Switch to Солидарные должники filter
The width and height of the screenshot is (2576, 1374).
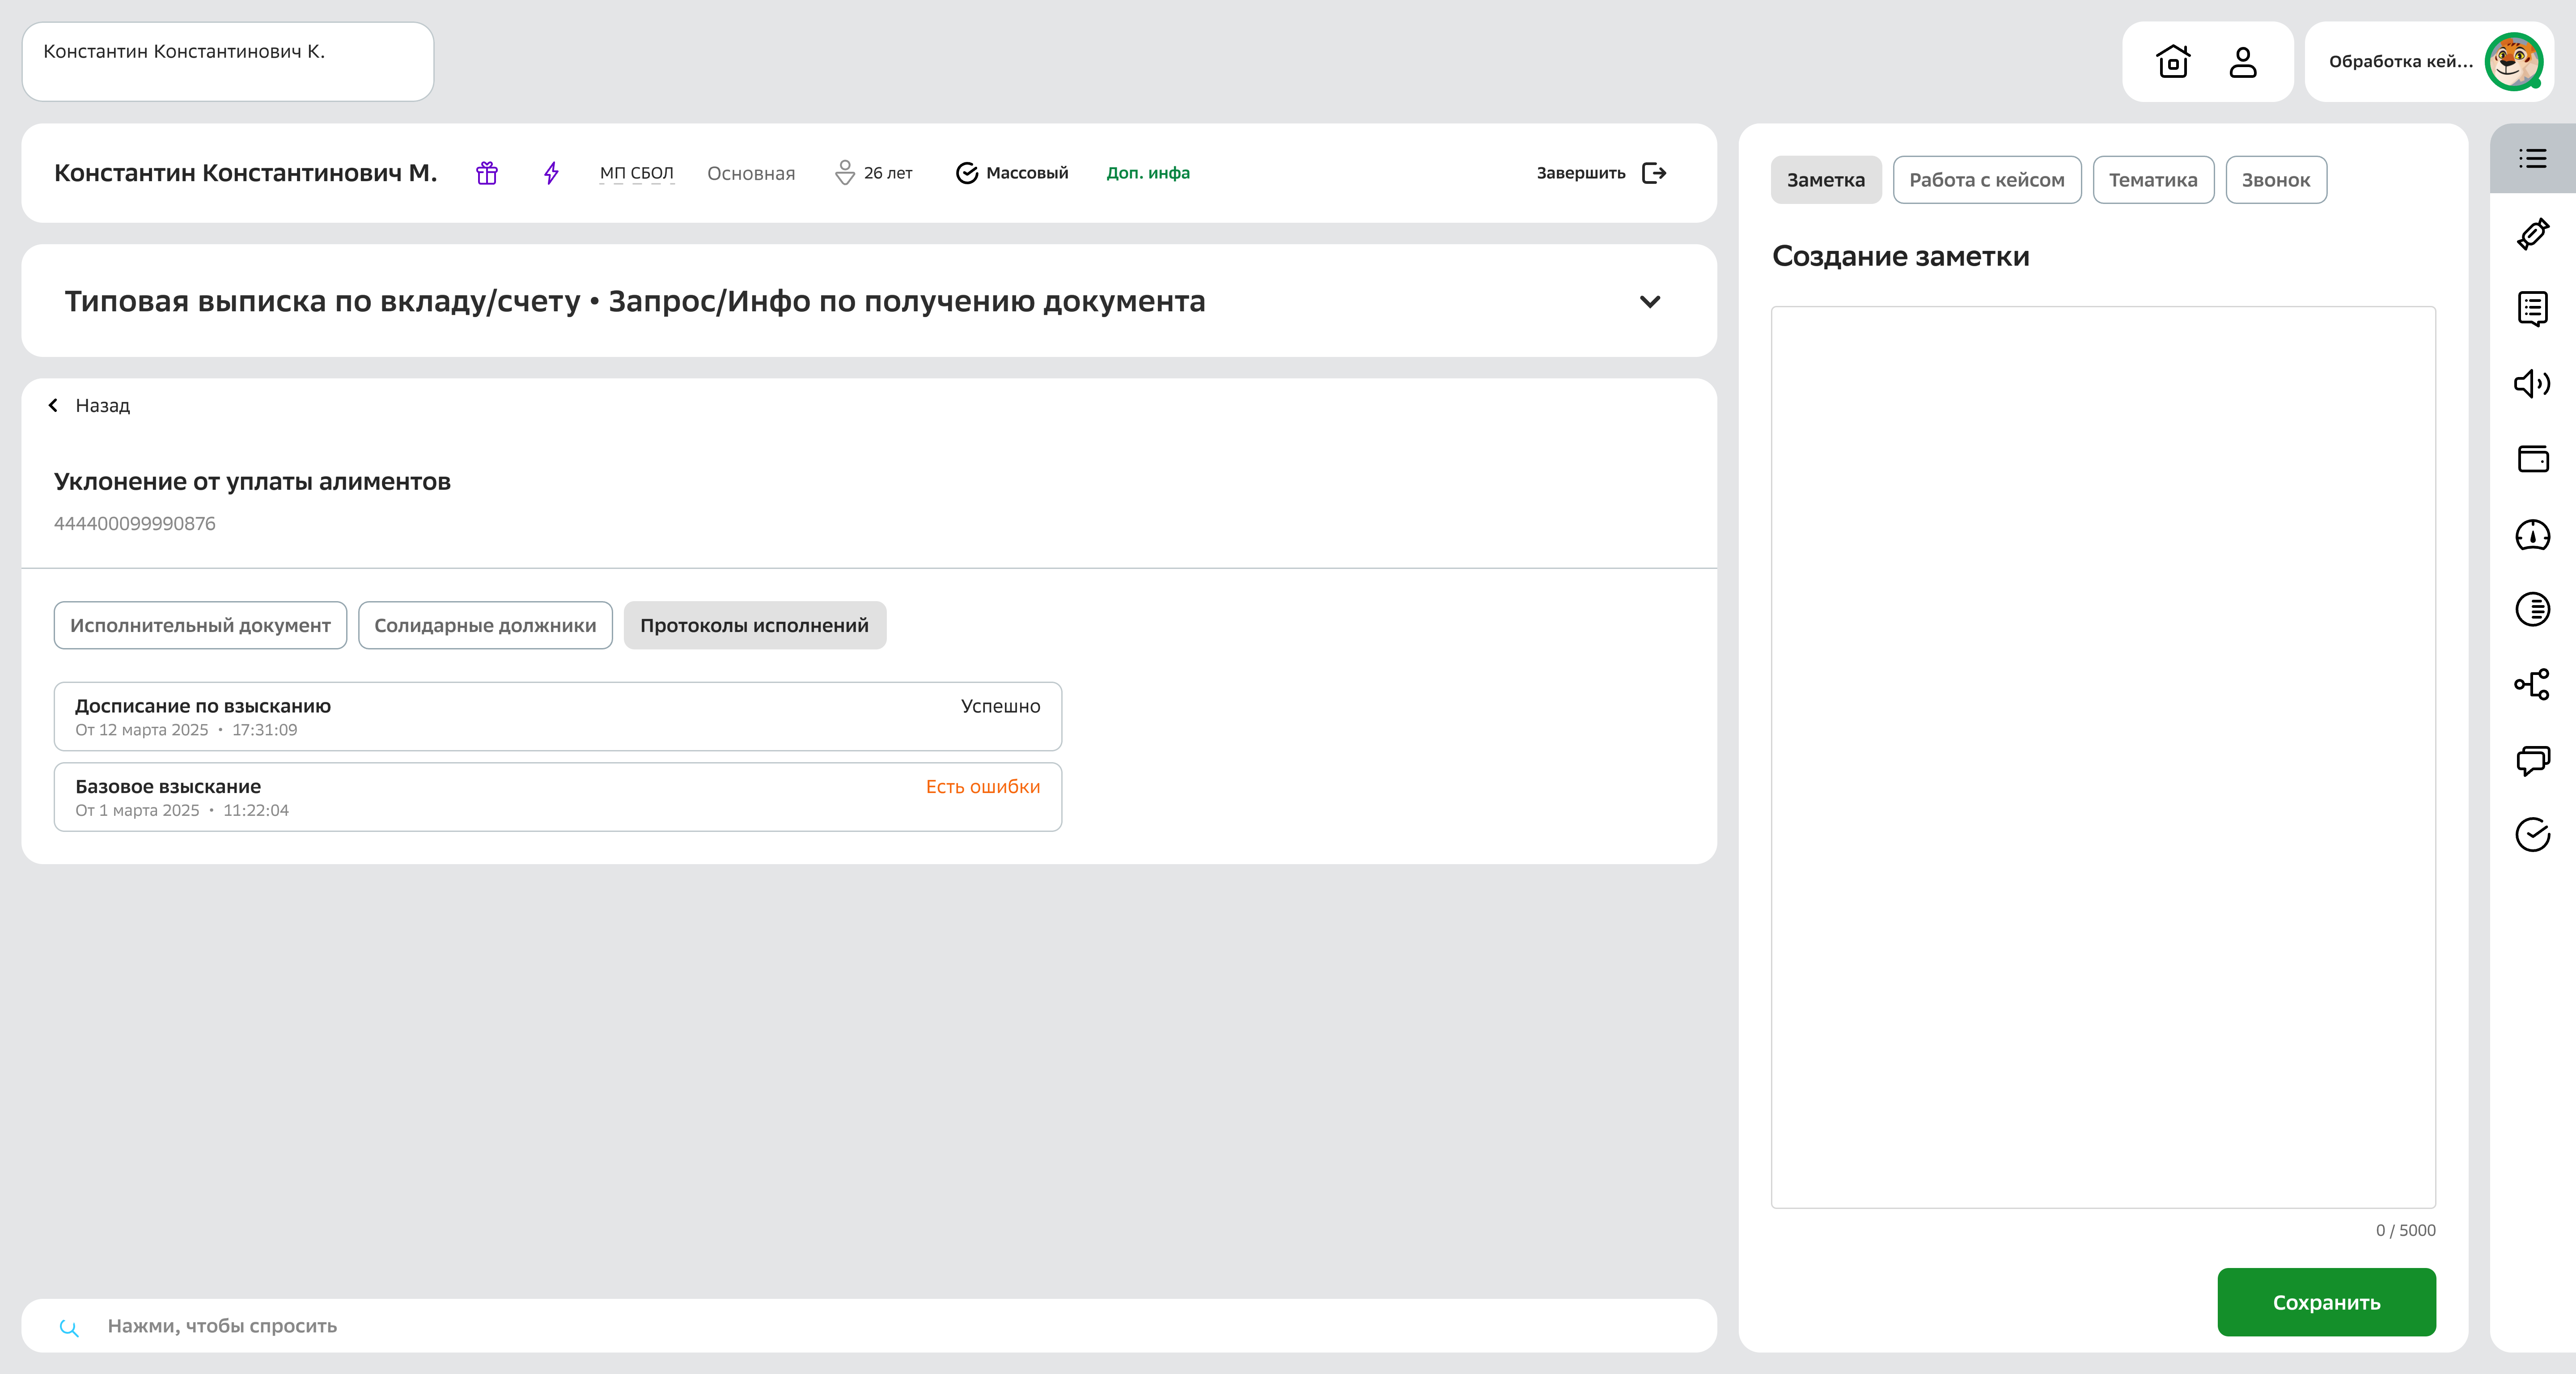(484, 625)
